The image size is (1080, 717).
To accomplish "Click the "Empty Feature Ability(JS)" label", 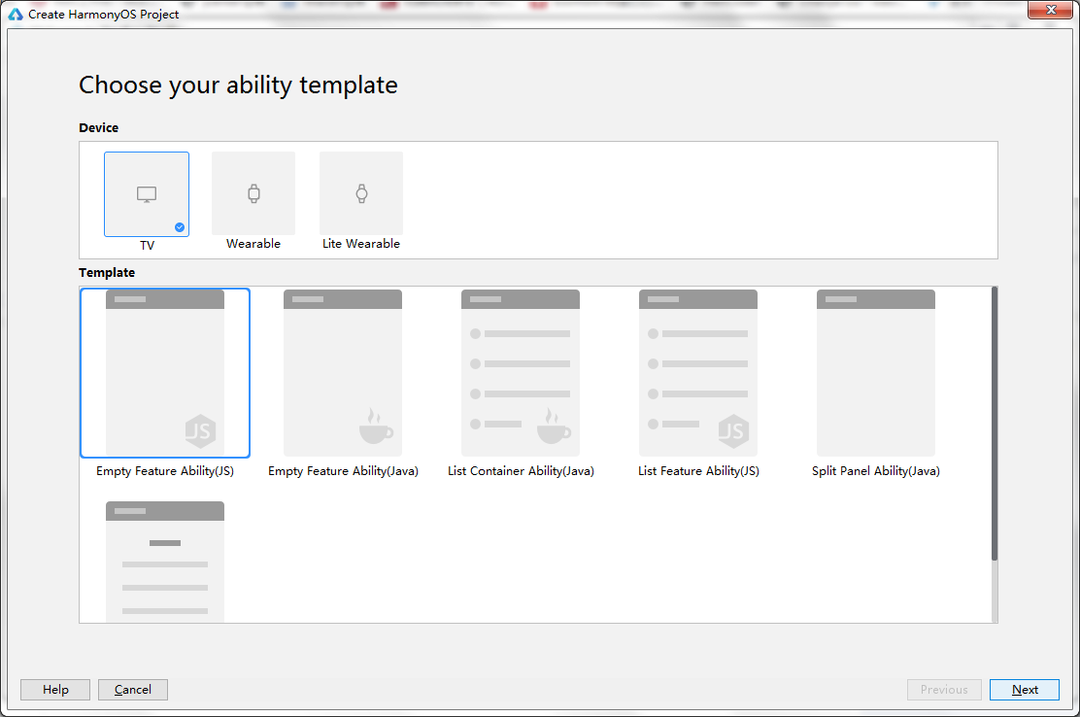I will pyautogui.click(x=165, y=471).
